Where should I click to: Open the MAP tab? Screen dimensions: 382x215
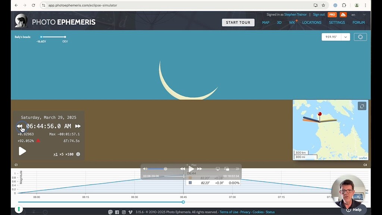(x=266, y=22)
